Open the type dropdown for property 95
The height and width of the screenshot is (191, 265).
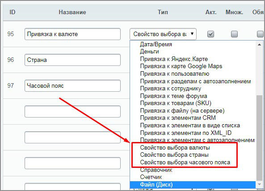point(163,34)
